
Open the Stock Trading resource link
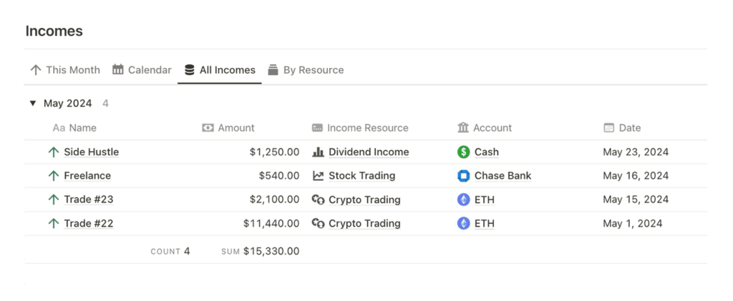[361, 176]
